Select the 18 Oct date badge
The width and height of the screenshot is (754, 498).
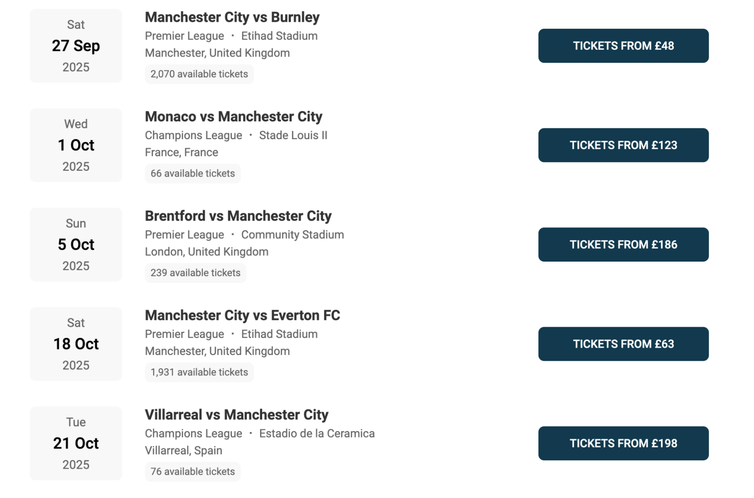point(75,344)
